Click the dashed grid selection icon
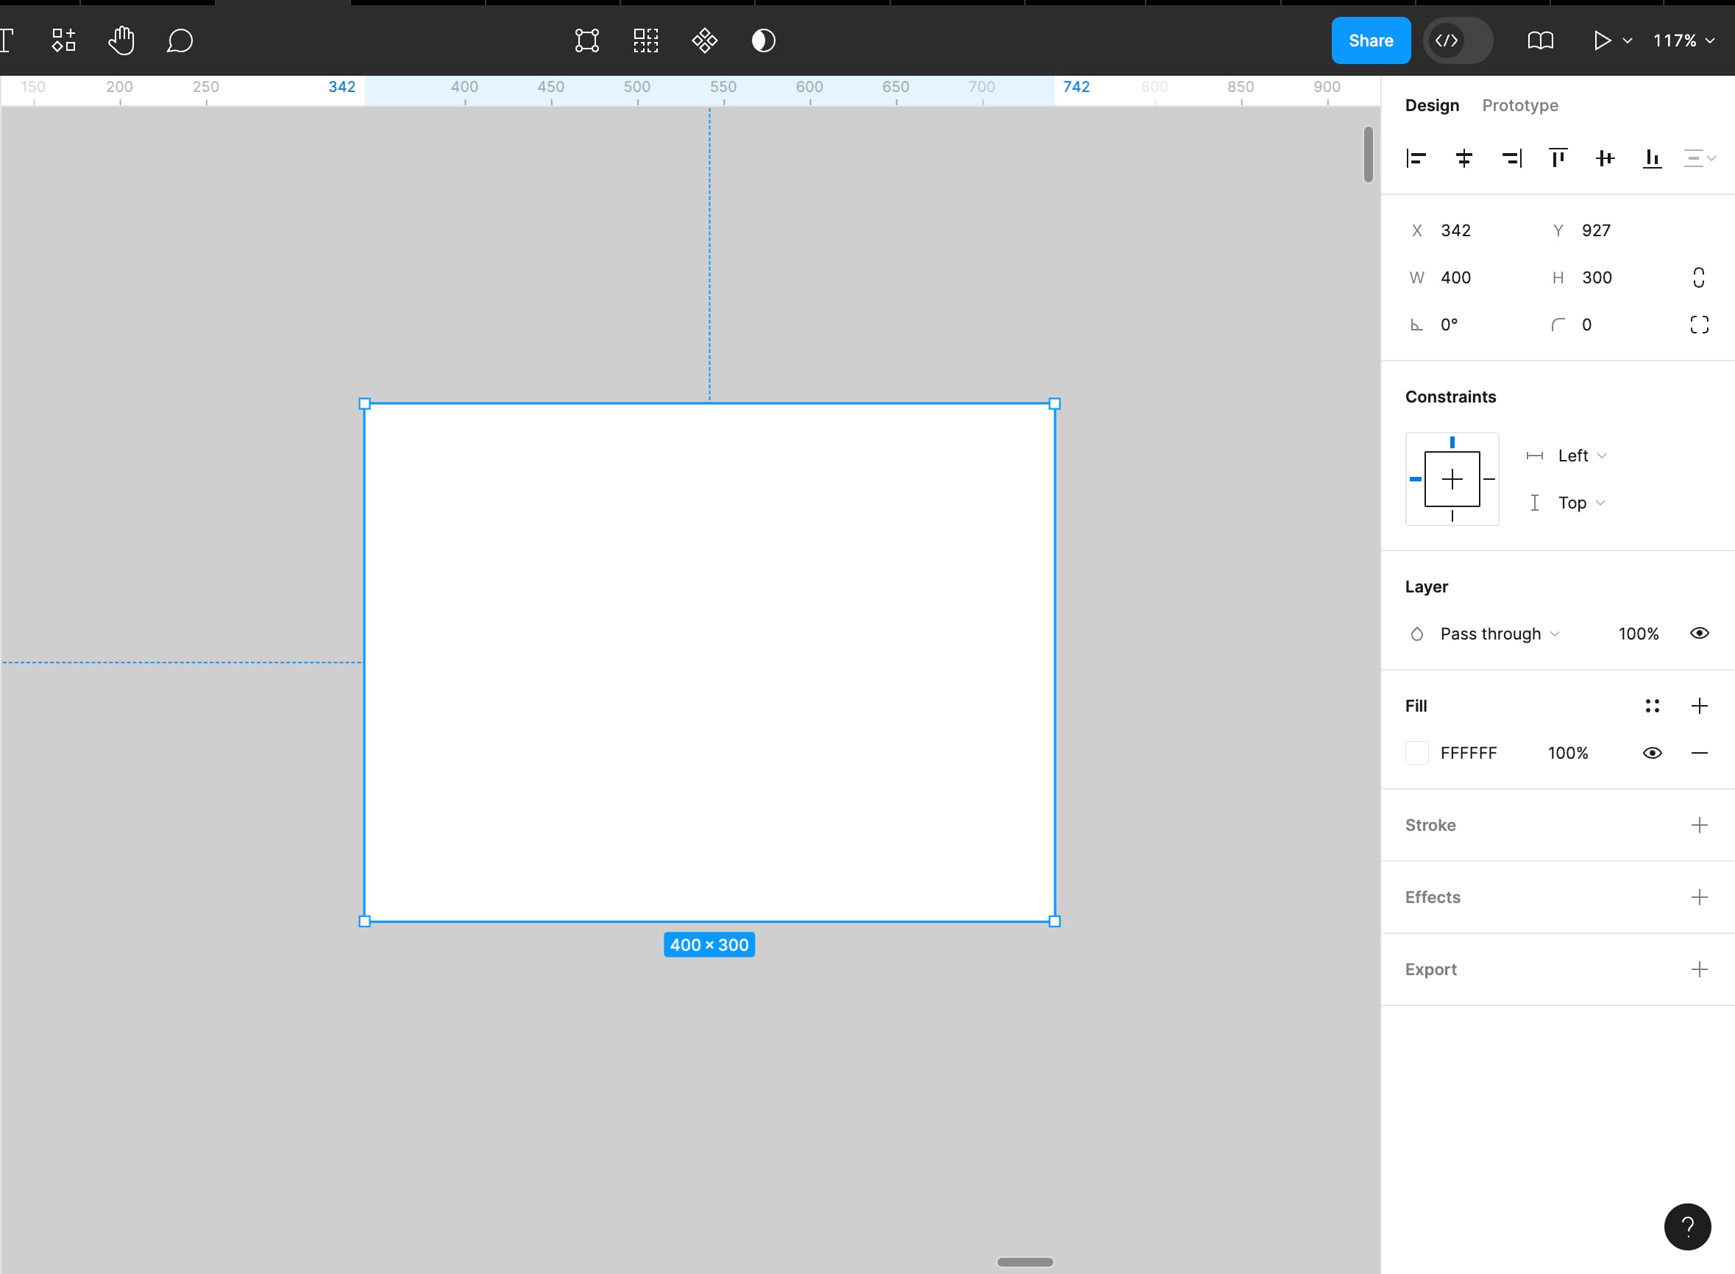This screenshot has width=1735, height=1274. click(646, 40)
